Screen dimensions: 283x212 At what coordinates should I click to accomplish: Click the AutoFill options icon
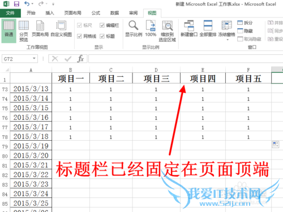coord(276,145)
